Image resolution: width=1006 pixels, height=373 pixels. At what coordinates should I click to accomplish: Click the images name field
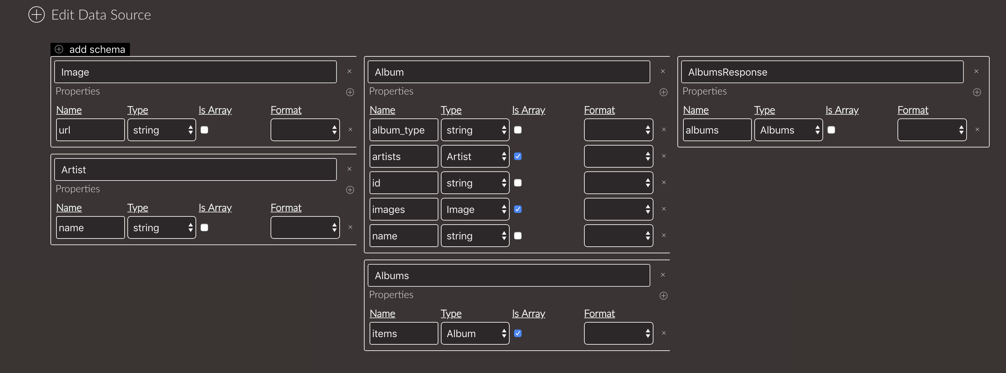[404, 209]
